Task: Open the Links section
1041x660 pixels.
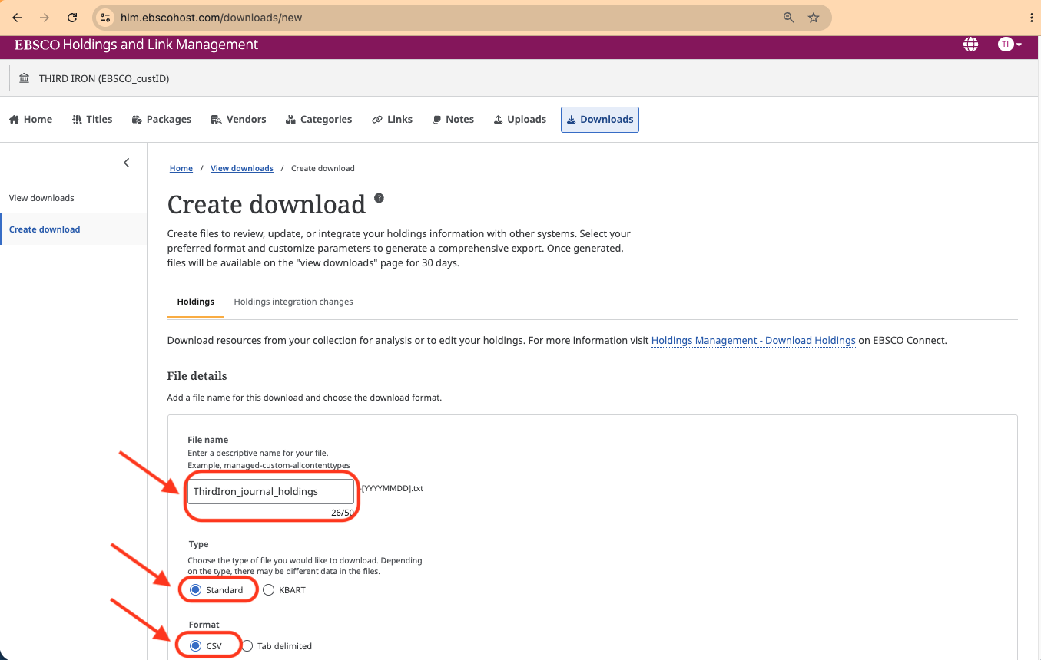Action: pos(392,119)
